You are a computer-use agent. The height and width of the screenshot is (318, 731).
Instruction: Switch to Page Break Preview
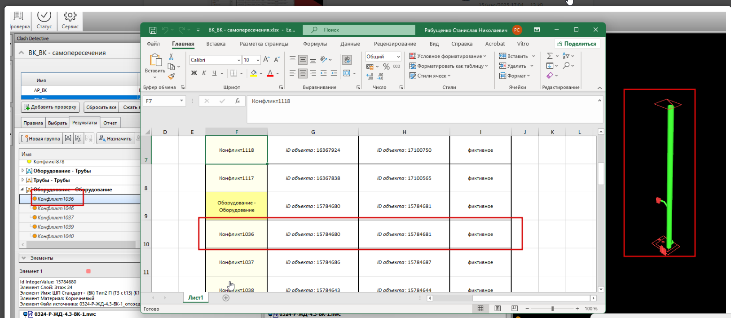coord(515,309)
